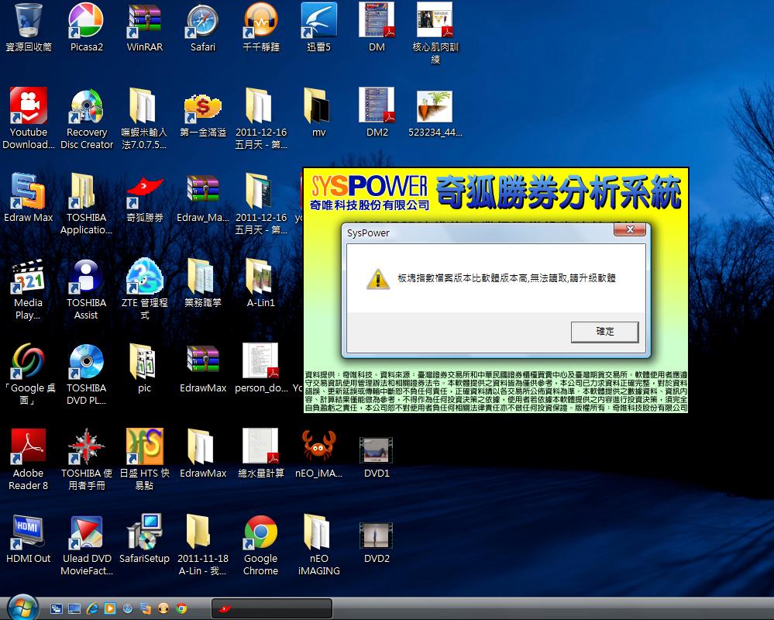Click the SysPower dialog title text
774x620 pixels.
click(x=368, y=233)
